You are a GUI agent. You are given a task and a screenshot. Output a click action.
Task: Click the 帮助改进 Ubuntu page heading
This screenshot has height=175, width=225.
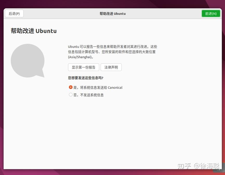[x=34, y=31]
